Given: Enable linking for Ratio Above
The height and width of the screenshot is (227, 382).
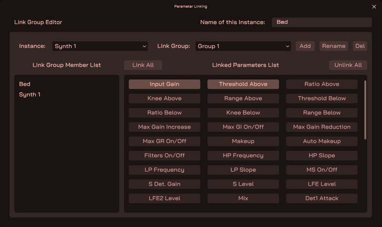Looking at the screenshot, I should (322, 84).
